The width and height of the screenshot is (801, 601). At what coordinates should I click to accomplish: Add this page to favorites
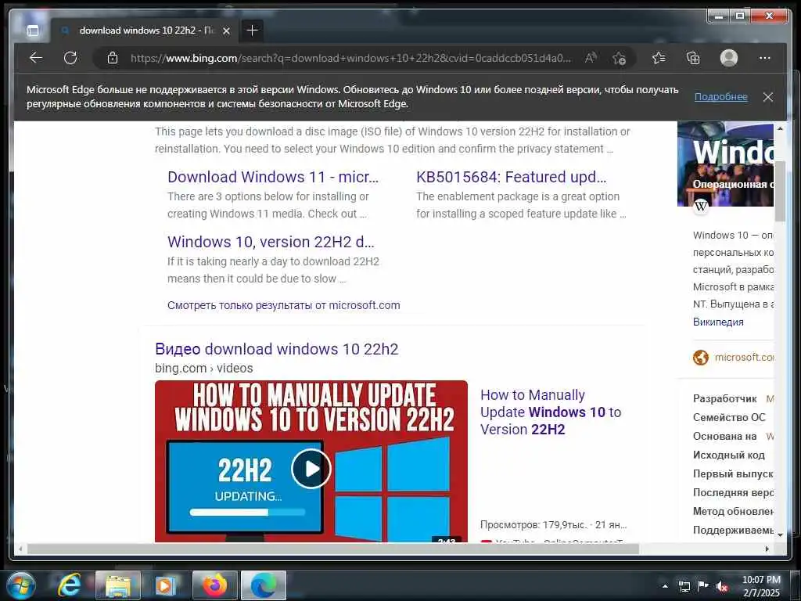(620, 58)
